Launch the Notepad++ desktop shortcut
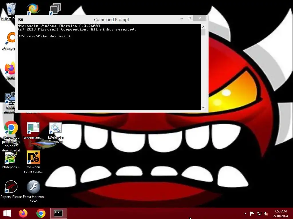The image size is (293, 219). [x=11, y=157]
